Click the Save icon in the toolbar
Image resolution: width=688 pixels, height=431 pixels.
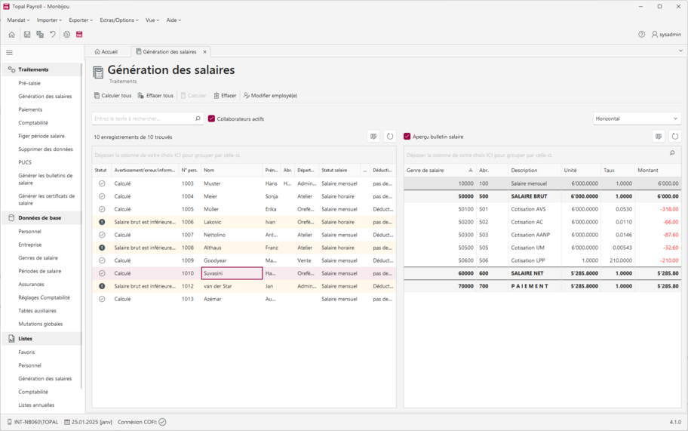tap(27, 35)
